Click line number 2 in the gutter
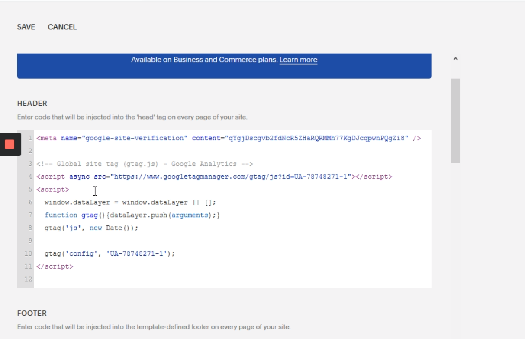 point(30,151)
